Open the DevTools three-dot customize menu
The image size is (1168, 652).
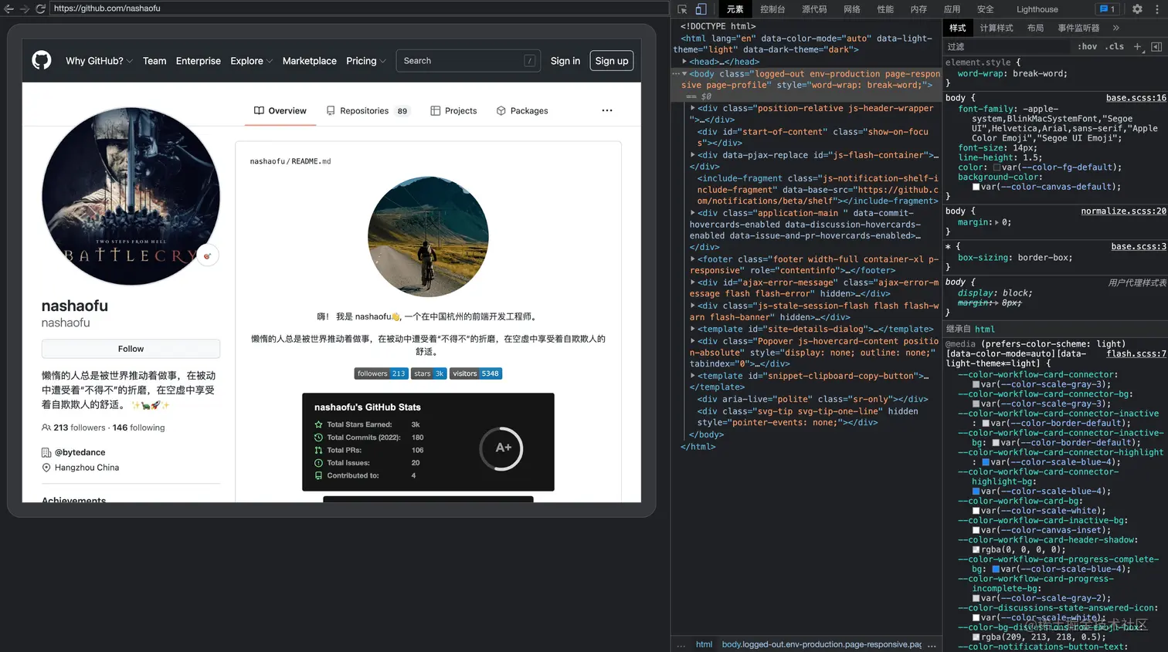click(x=1156, y=9)
